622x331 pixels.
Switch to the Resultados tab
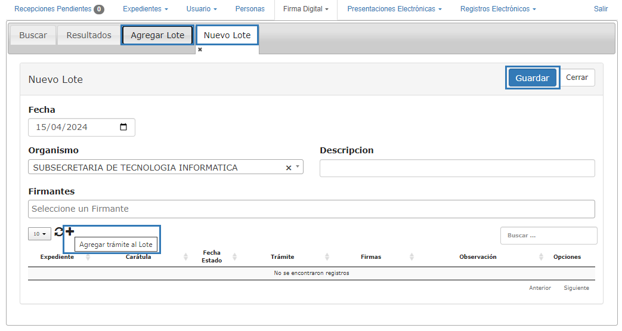[x=89, y=35]
